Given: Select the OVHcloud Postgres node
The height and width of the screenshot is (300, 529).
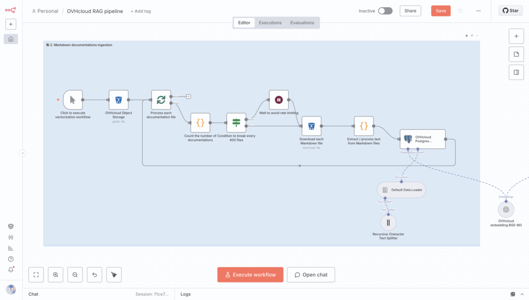Looking at the screenshot, I should click(x=423, y=139).
